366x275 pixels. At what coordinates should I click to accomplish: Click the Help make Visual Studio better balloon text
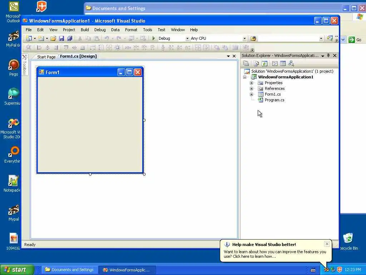click(x=275, y=254)
